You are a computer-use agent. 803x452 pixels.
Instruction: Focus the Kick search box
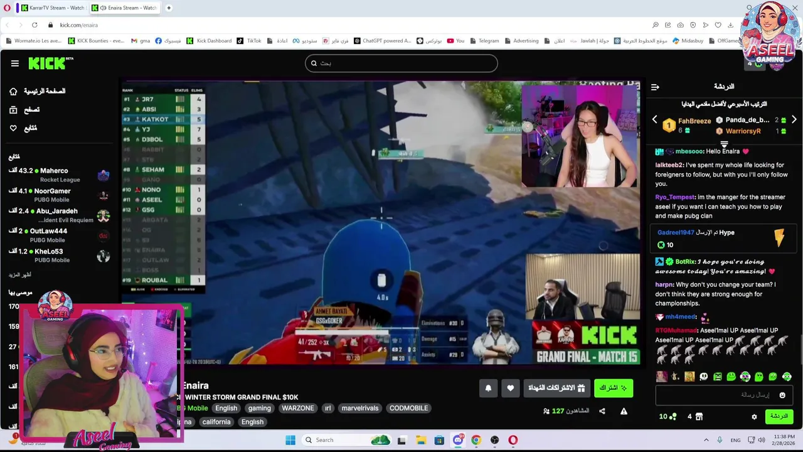click(401, 63)
